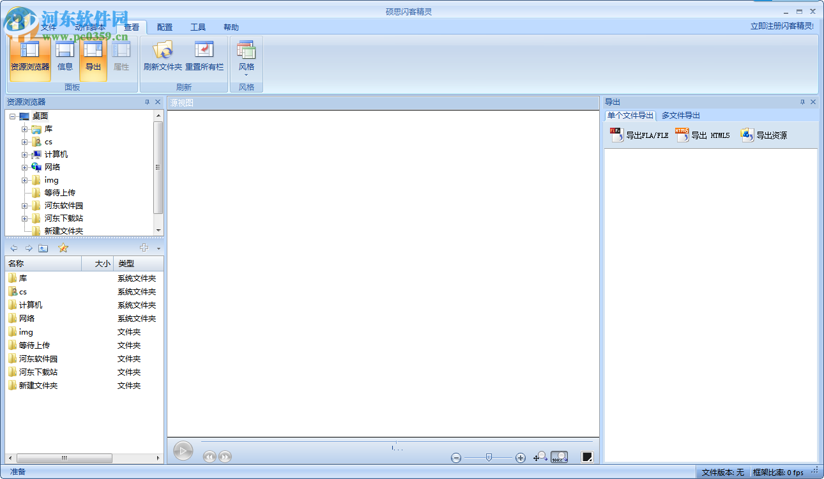
Task: Pin the 导出 panel
Action: coord(802,102)
